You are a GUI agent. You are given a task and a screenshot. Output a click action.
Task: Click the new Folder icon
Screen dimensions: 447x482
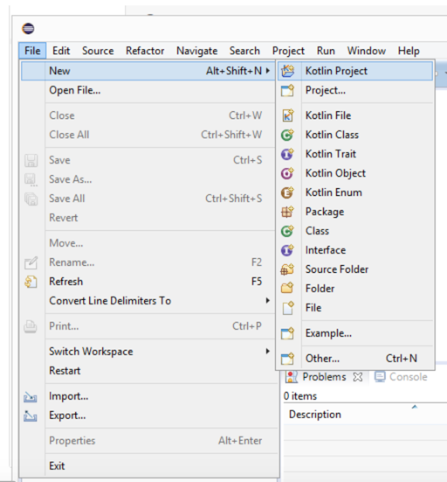tap(287, 289)
